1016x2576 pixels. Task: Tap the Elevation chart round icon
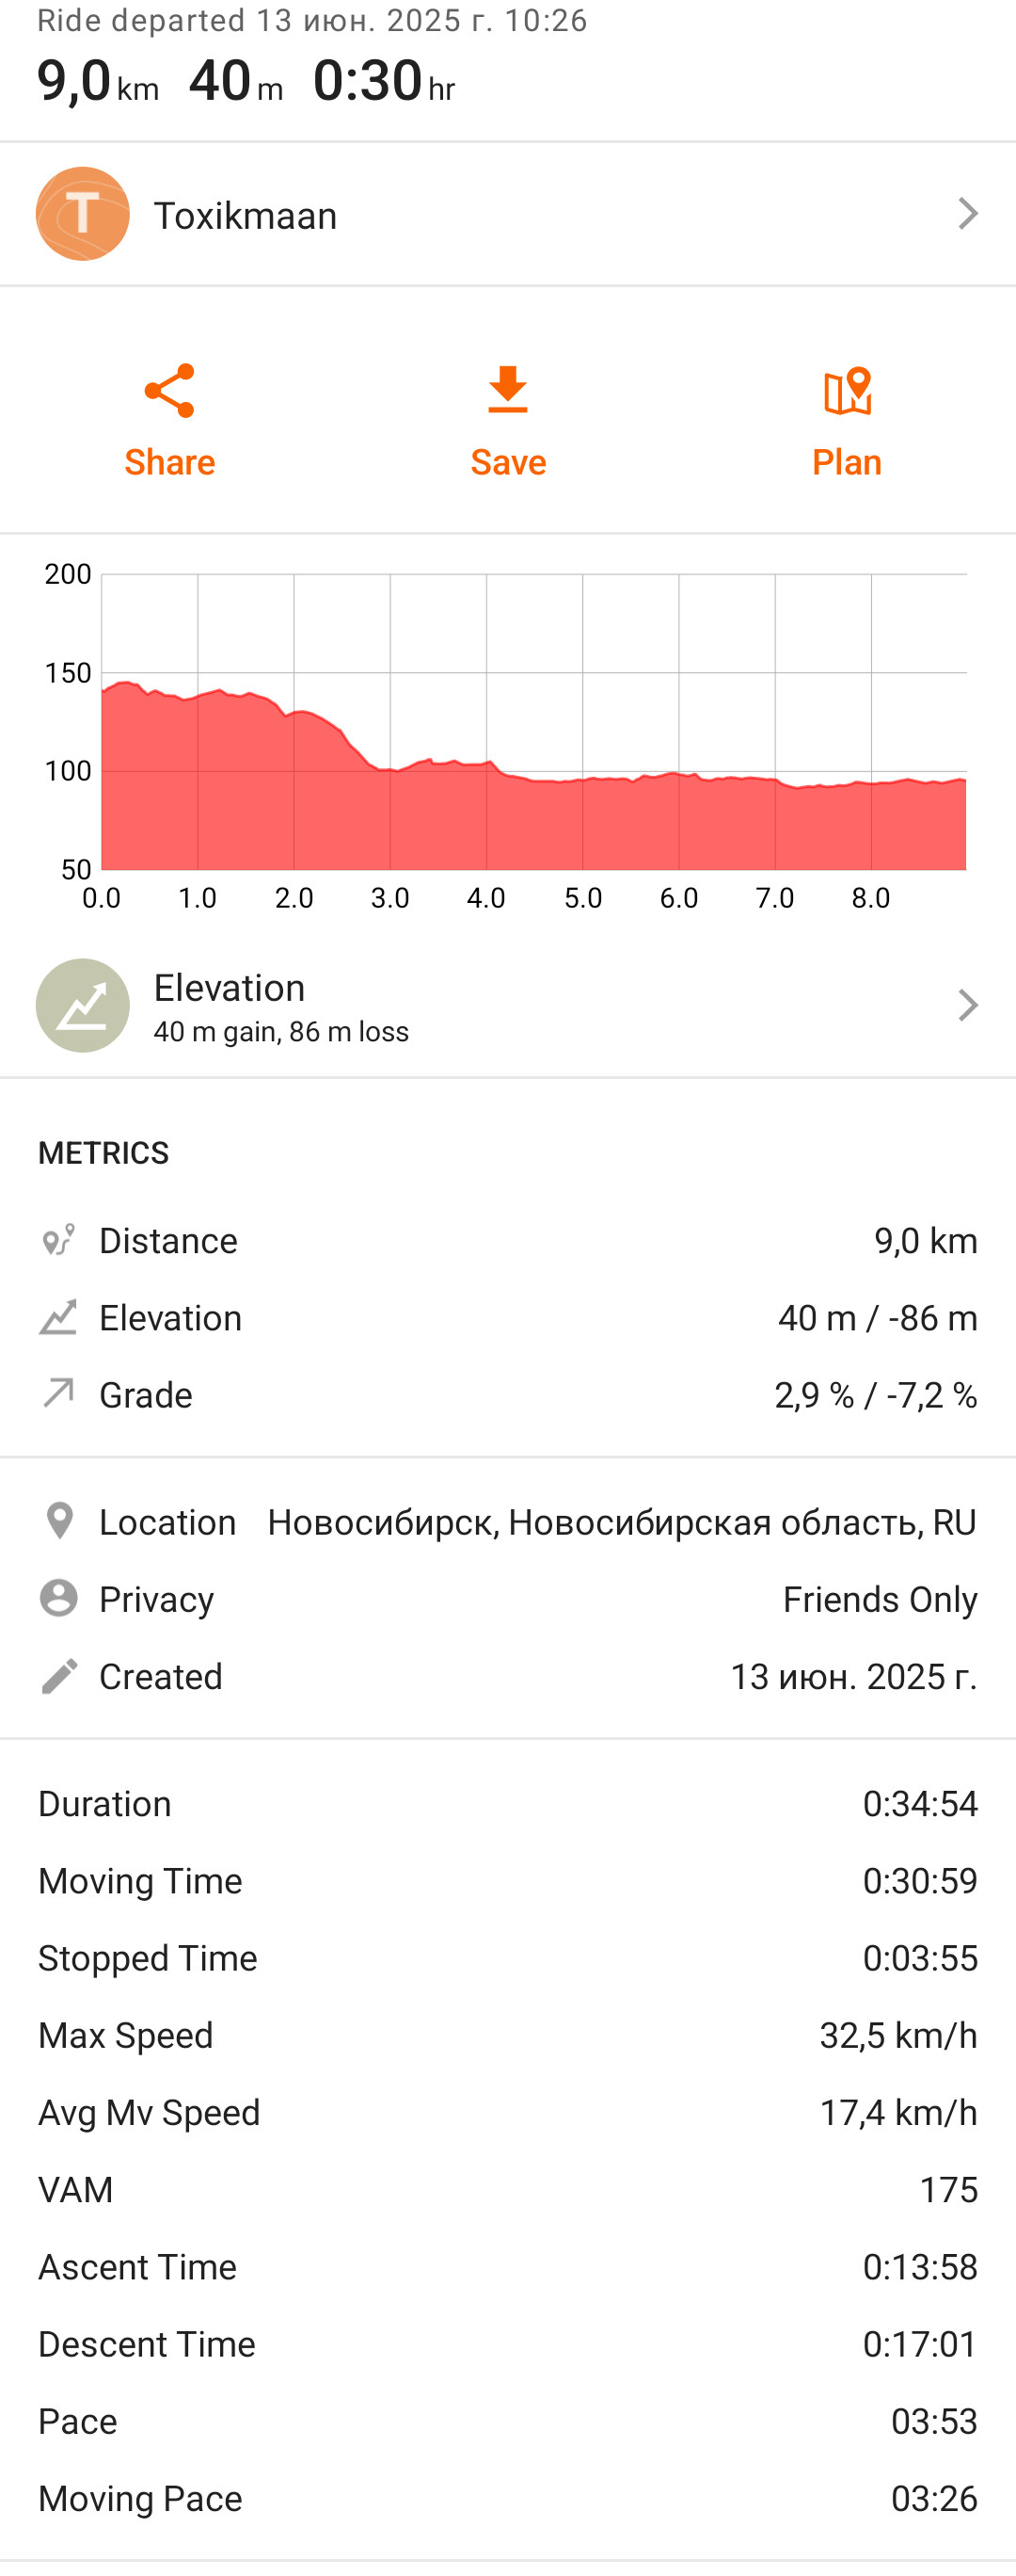83,1005
